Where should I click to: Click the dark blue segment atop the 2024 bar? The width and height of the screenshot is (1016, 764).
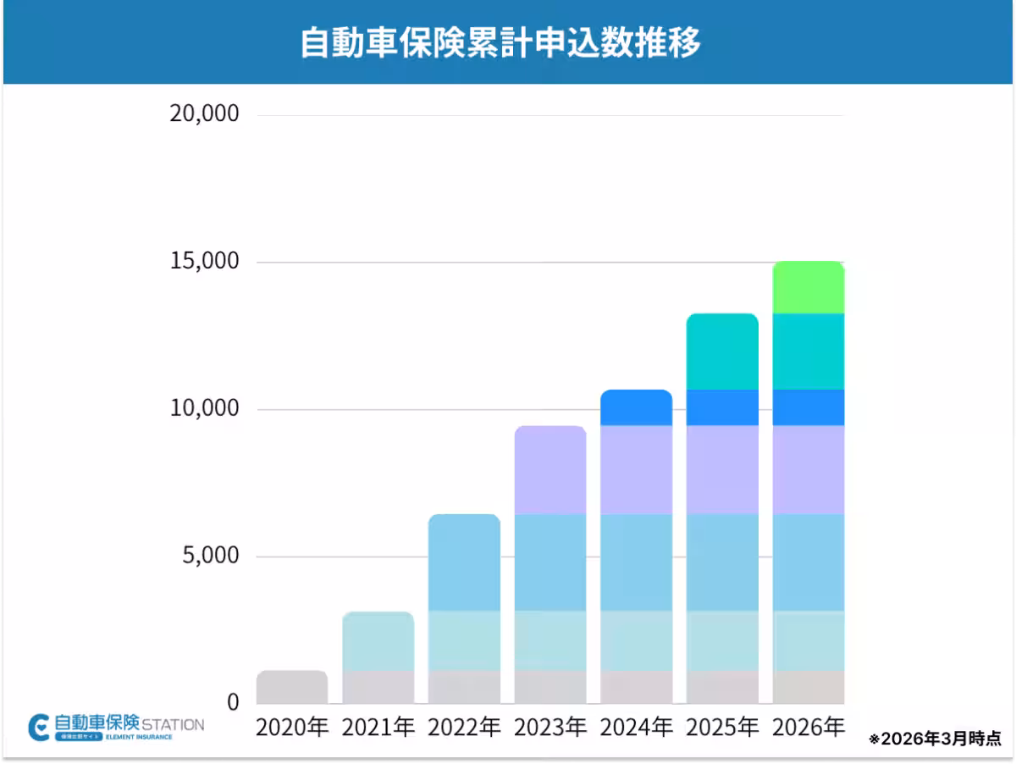click(636, 407)
